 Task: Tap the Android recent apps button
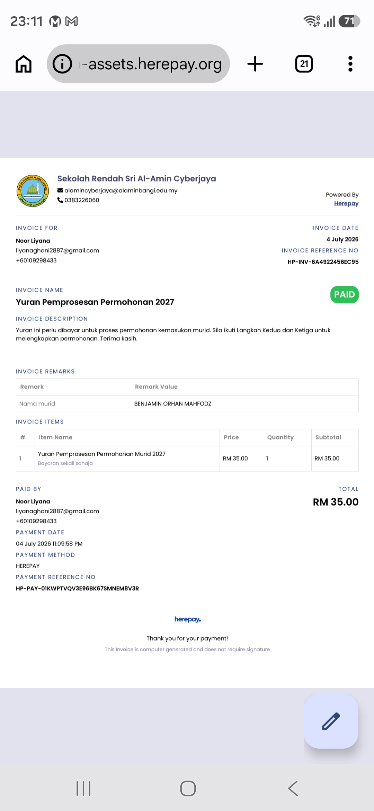(83, 788)
